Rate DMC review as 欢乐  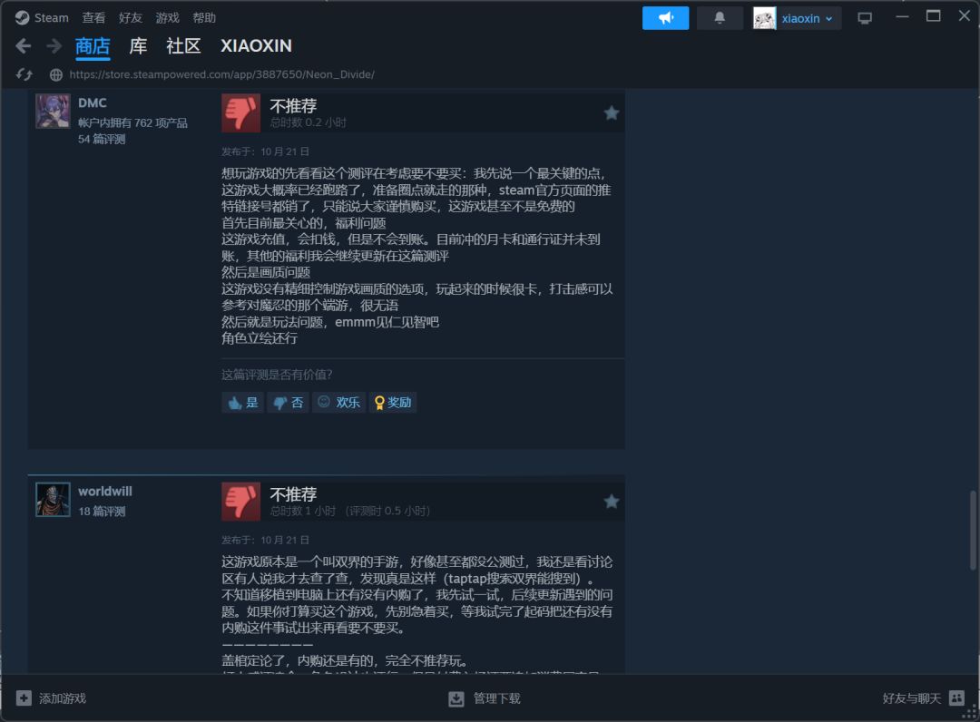(x=338, y=403)
